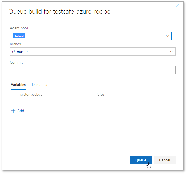
Task: Expand the Agent pool dropdown chevron
Action: point(168,36)
